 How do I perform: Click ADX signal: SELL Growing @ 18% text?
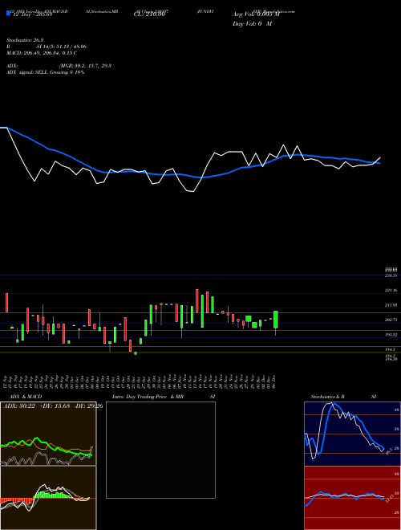[45, 72]
